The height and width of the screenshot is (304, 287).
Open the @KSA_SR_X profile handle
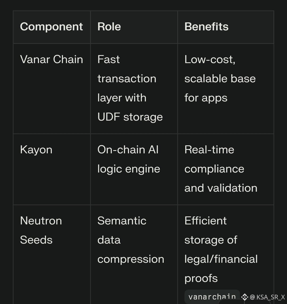coord(267,297)
